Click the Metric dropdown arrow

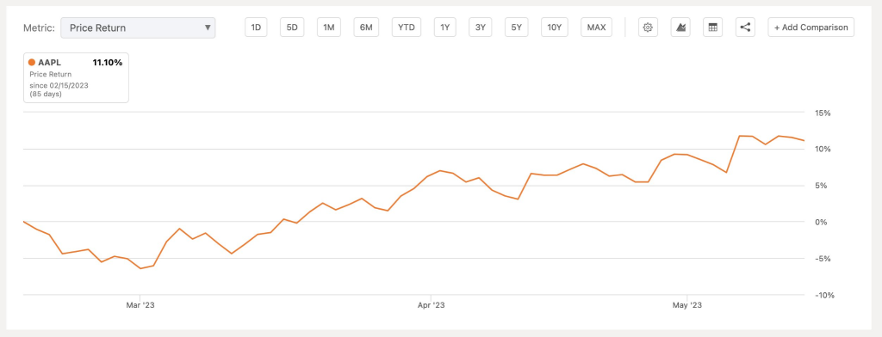pos(208,28)
